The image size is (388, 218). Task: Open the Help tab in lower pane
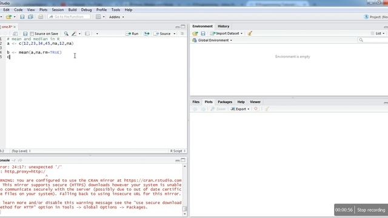click(241, 102)
